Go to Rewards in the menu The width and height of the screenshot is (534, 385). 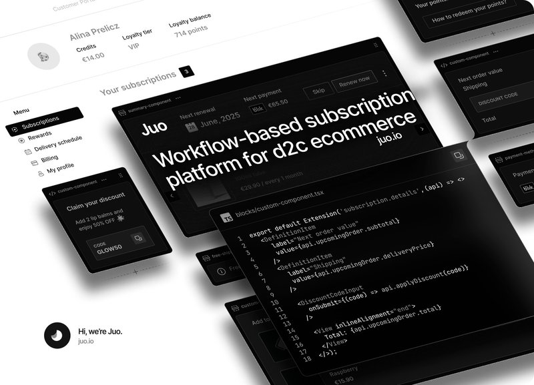pyautogui.click(x=39, y=135)
